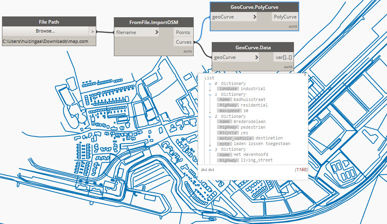Click the List root label in preview
Image resolution: width=387 pixels, height=224 pixels.
(209, 78)
